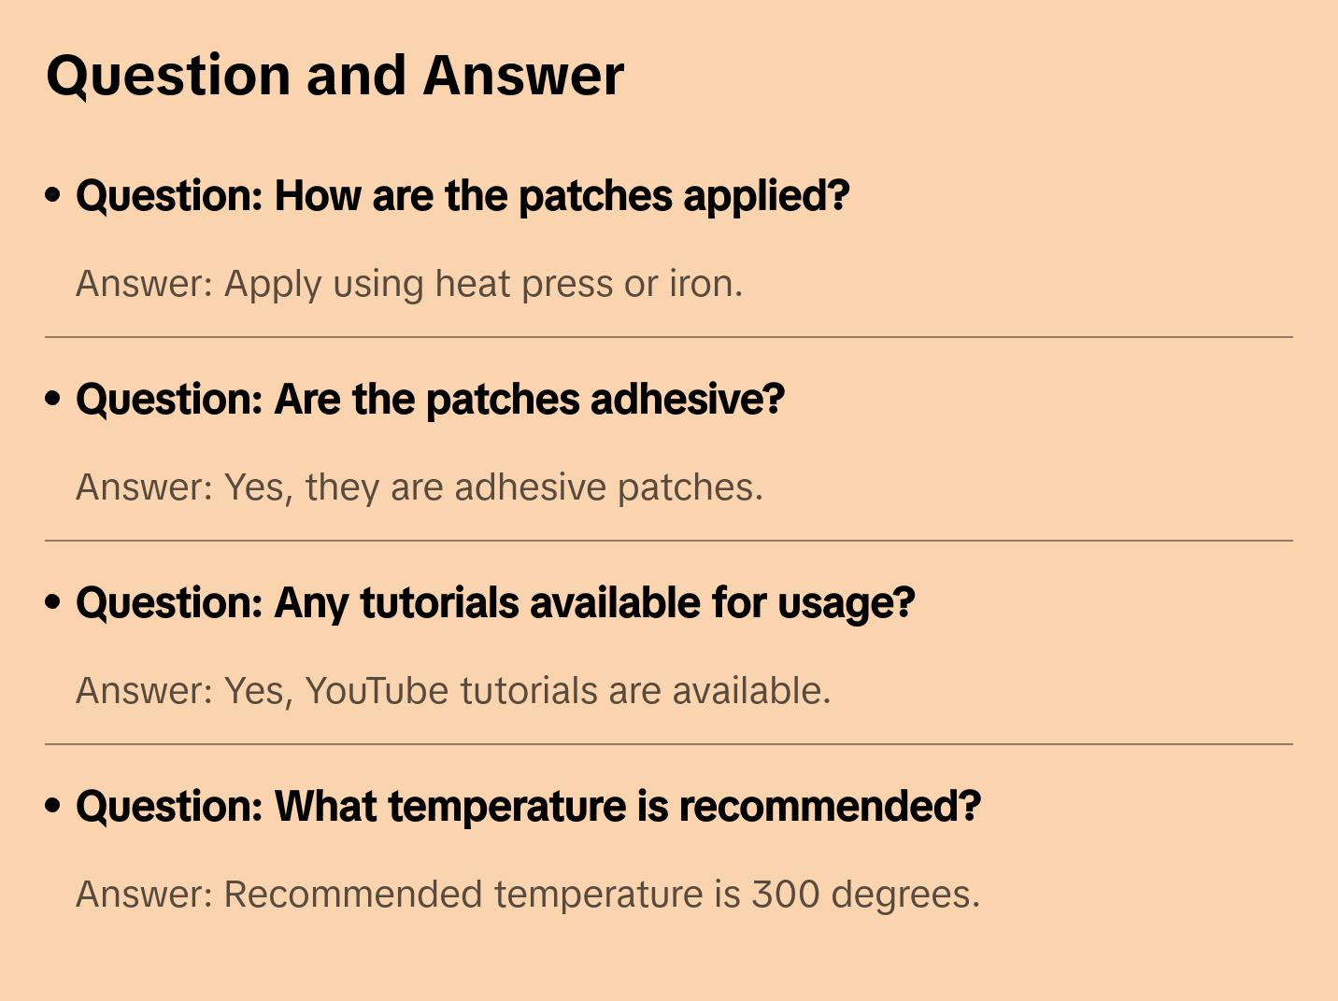Screen dimensions: 1338x1001
Task: Click the 'Question and Answer' heading
Action: 334,76
